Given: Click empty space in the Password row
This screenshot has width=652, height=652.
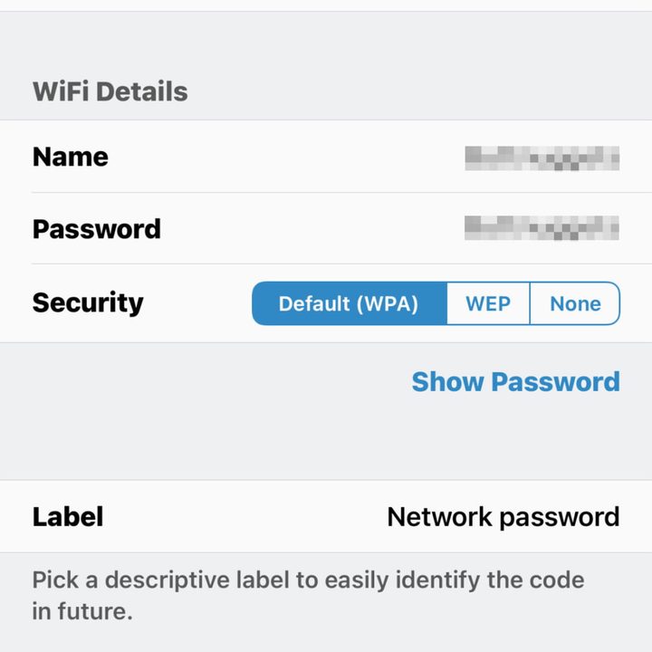Looking at the screenshot, I should click(x=308, y=228).
